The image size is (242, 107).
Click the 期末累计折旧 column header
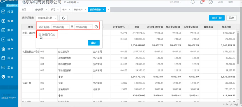(173, 27)
